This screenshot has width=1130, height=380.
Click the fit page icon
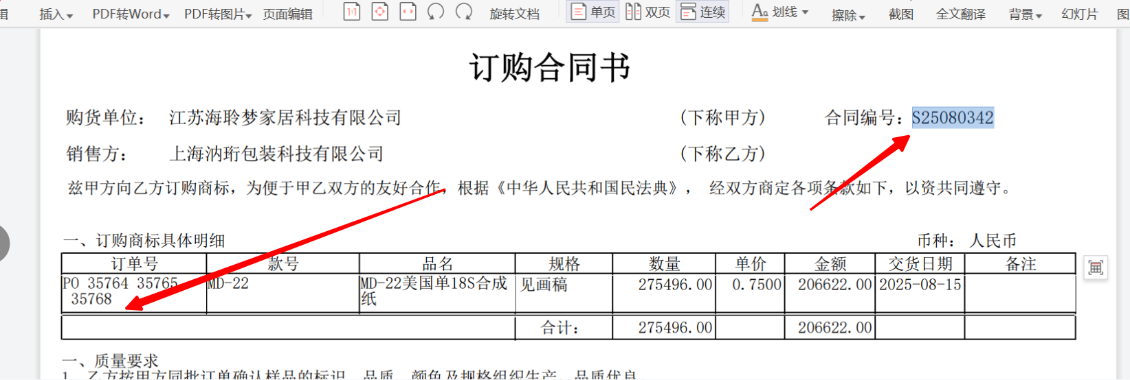click(x=380, y=12)
